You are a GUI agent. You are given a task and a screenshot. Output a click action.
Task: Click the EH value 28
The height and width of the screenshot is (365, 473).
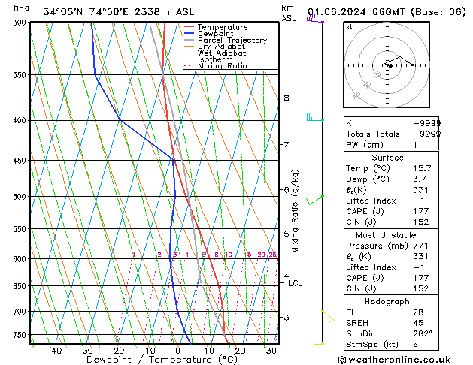(418, 312)
